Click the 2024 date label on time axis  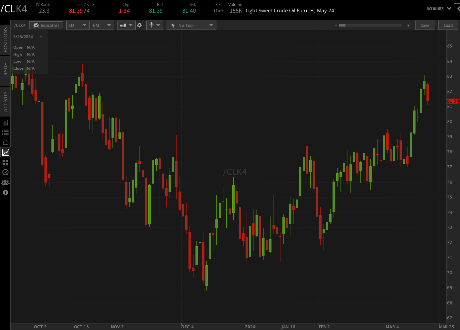coord(250,327)
